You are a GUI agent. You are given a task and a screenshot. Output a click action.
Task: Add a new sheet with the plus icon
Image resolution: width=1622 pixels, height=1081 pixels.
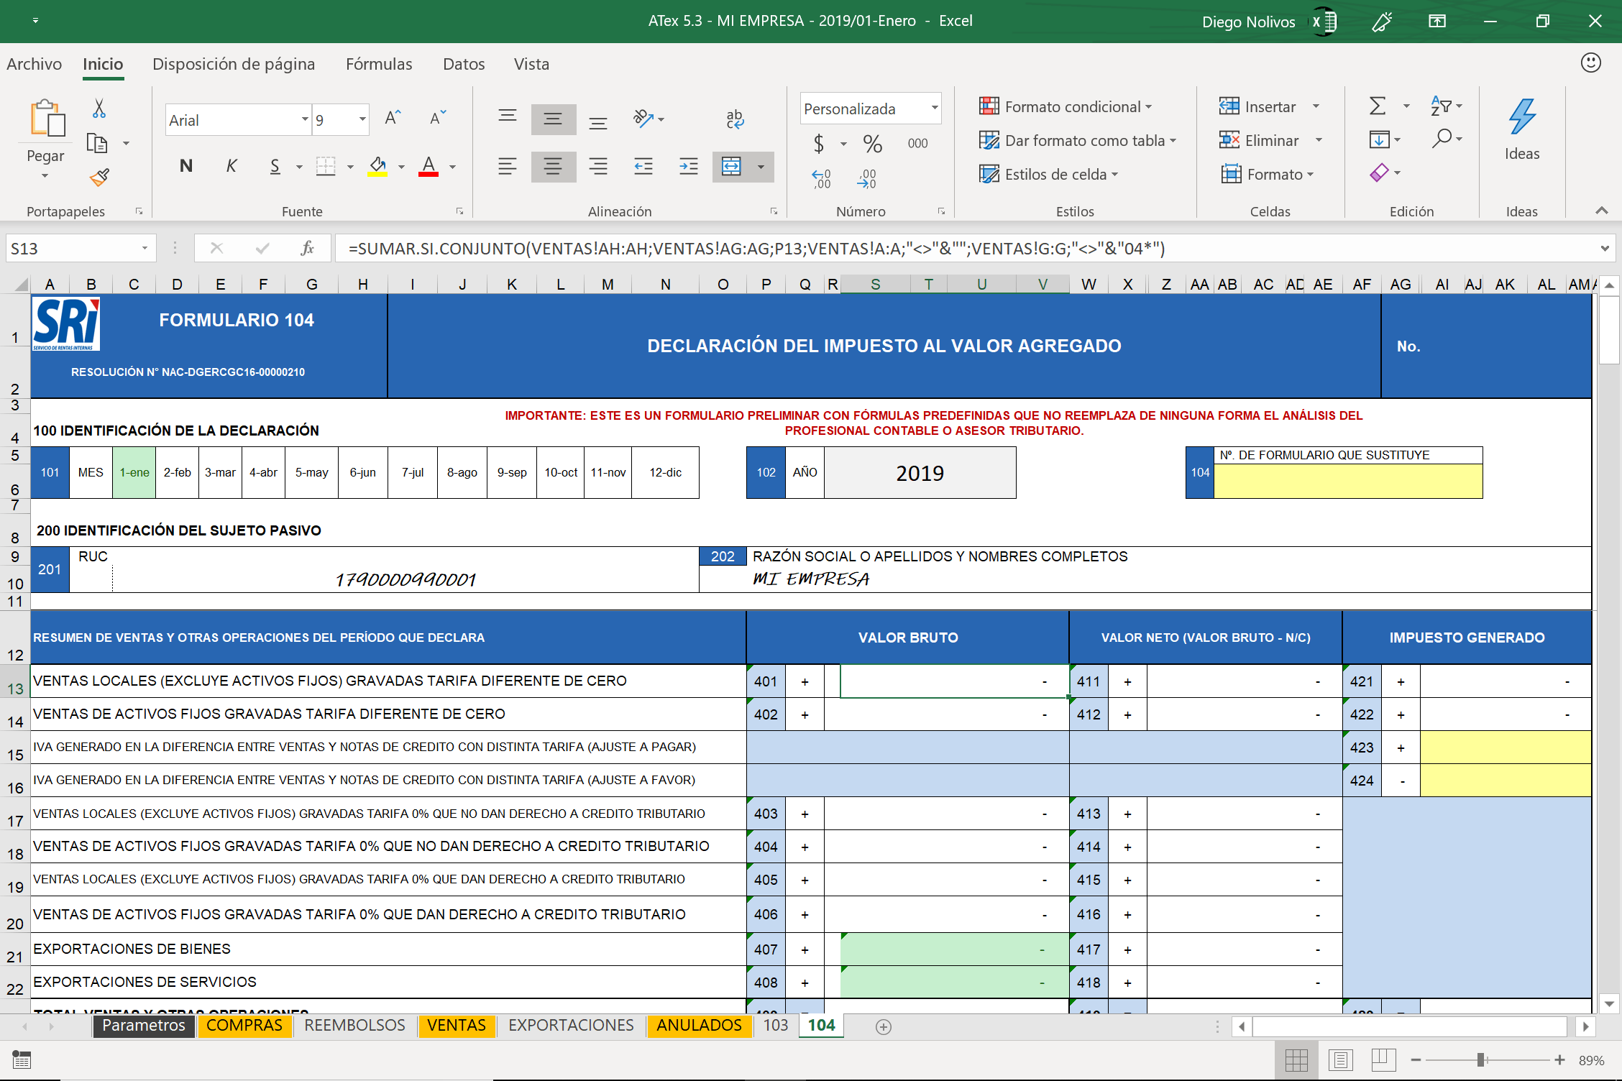pos(884,1027)
